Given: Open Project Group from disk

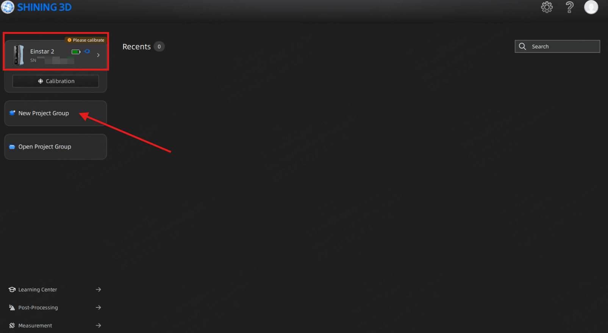Looking at the screenshot, I should click(x=56, y=146).
